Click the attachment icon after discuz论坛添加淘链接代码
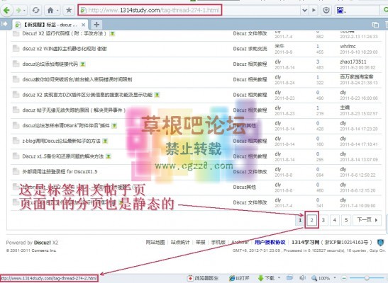Screen dimensions: 388x283 (x=83, y=64)
